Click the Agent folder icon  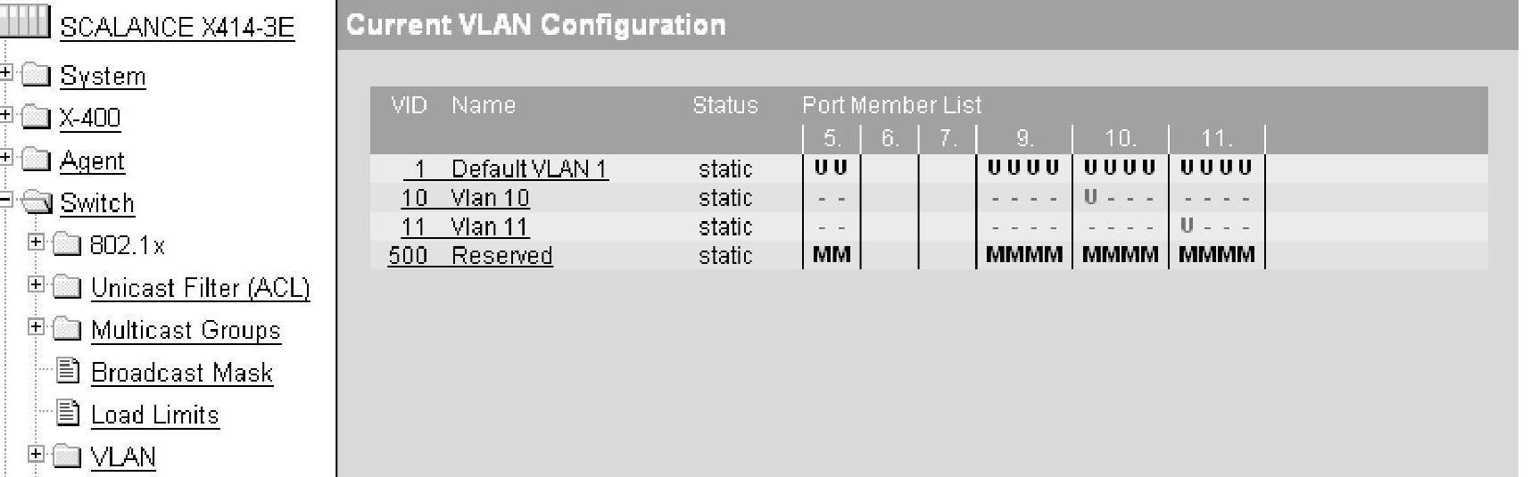(36, 160)
